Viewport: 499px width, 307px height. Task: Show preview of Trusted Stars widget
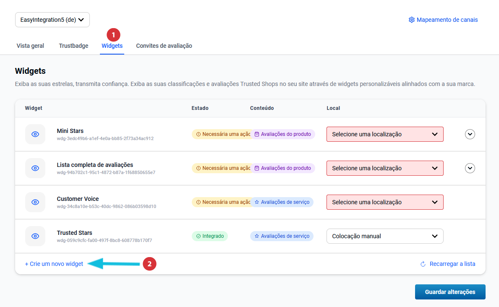click(x=35, y=236)
